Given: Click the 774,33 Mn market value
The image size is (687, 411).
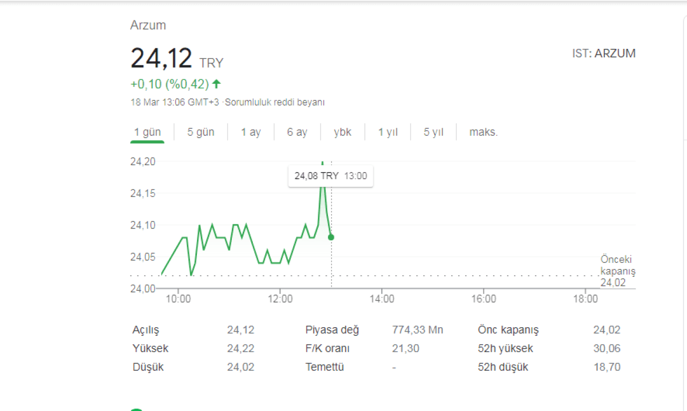Looking at the screenshot, I should [418, 330].
